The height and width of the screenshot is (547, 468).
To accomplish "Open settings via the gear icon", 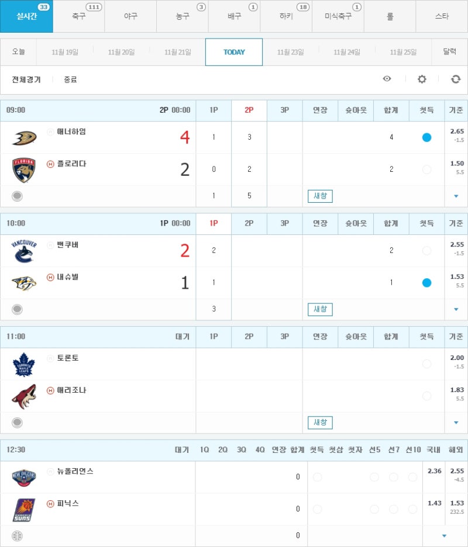I will (x=422, y=79).
